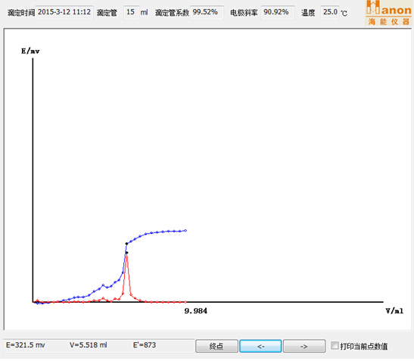Select the burette coefficient field 99.52%
414x361 pixels.
point(207,12)
